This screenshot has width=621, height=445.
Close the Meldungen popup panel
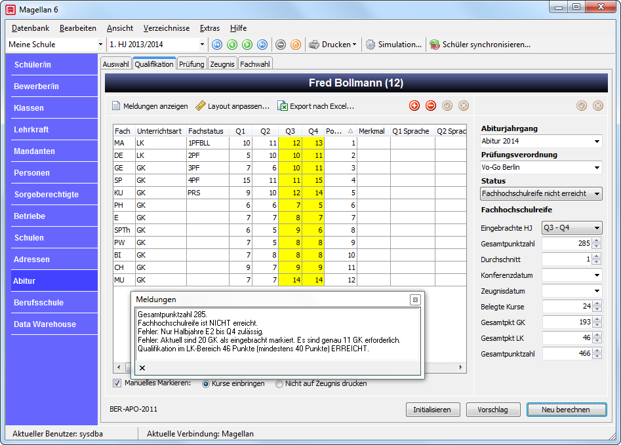415,300
